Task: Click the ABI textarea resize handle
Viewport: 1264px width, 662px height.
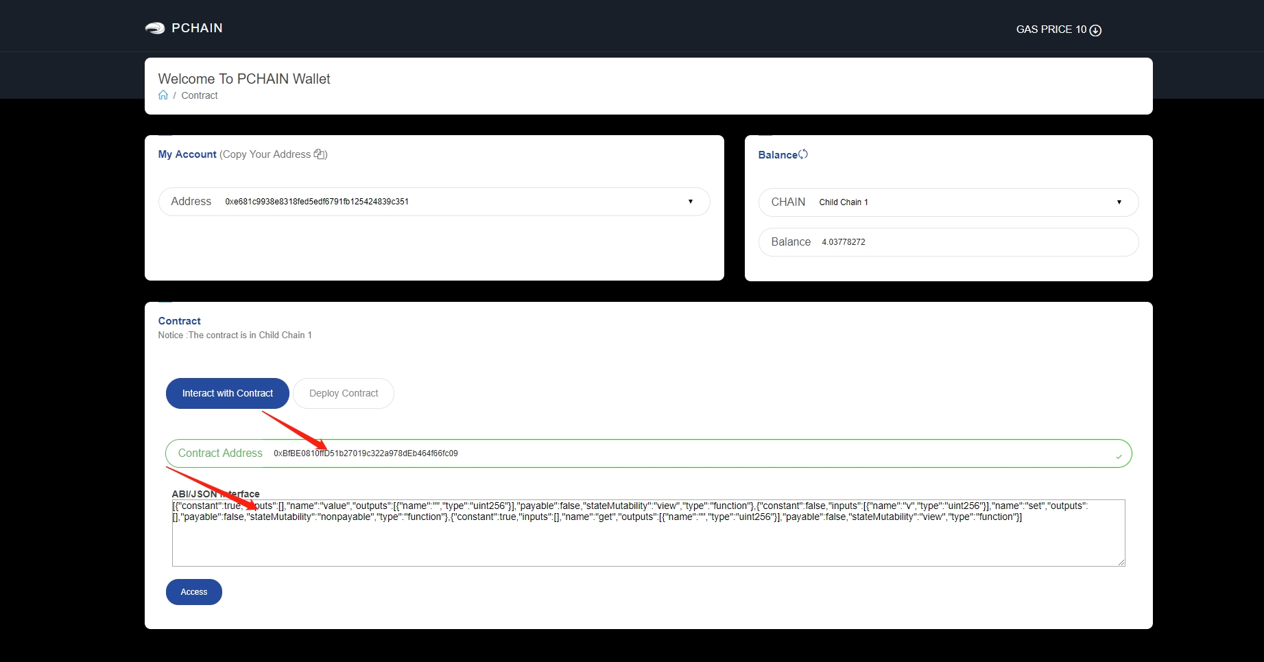Action: 1121,562
